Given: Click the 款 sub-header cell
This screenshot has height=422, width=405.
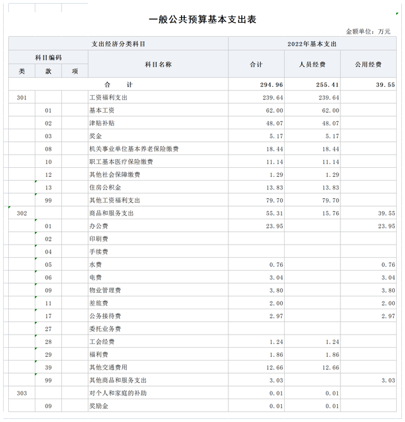Looking at the screenshot, I should click(48, 72).
